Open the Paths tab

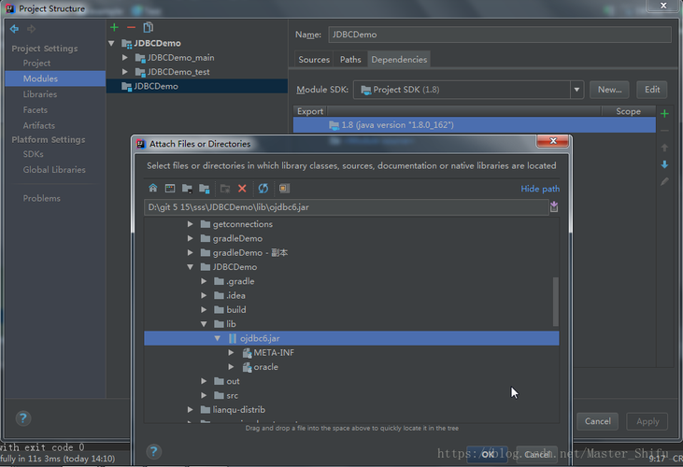350,60
